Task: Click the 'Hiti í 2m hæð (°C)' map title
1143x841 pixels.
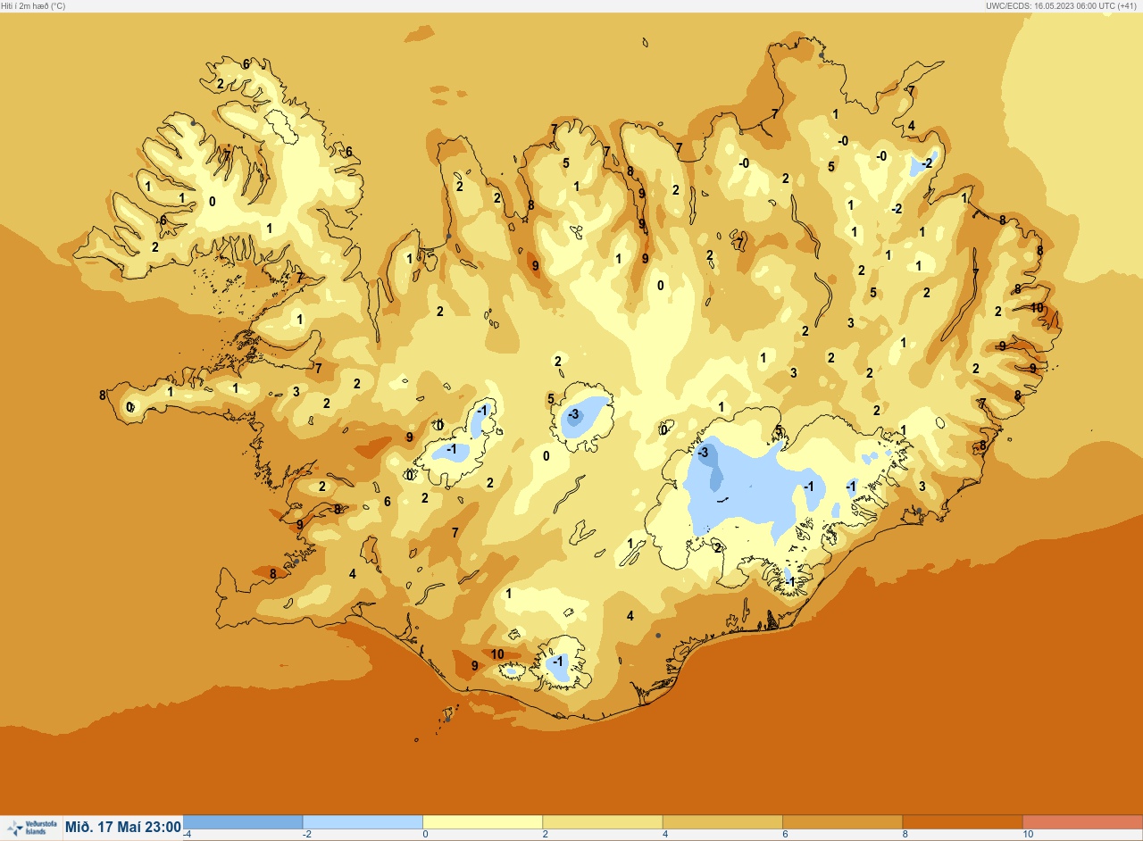Action: click(34, 5)
